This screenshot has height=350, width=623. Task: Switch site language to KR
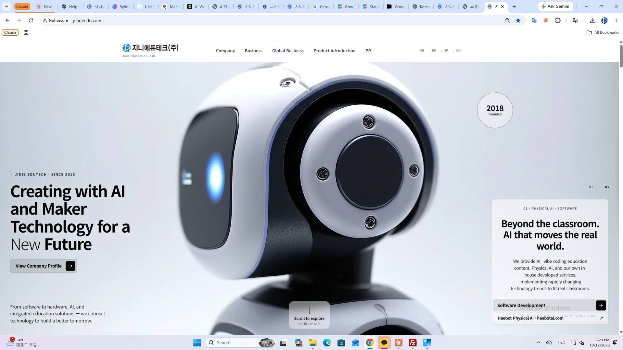click(422, 51)
